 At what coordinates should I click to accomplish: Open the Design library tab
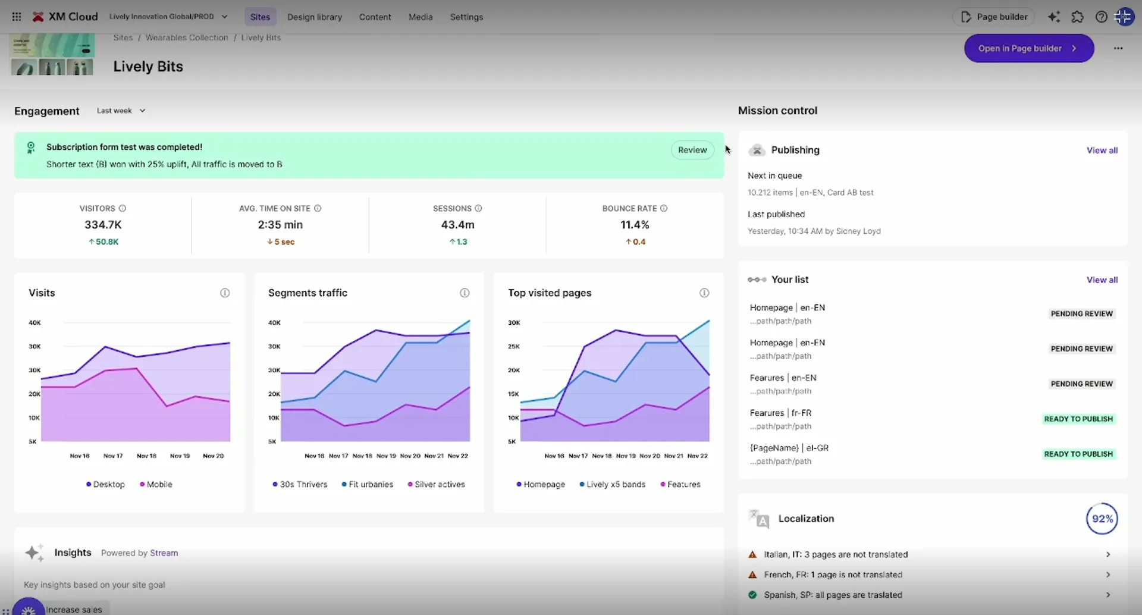[x=315, y=17]
